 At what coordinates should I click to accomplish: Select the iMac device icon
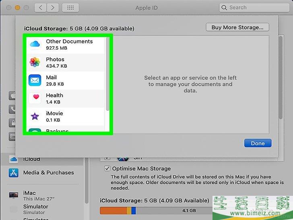[14, 195]
